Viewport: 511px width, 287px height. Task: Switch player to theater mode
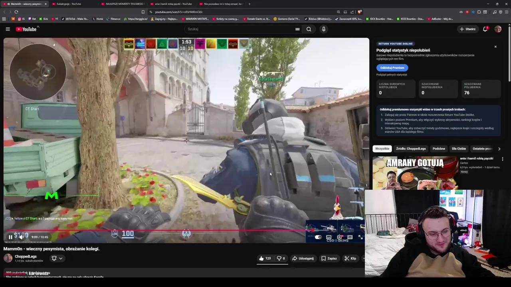pos(350,237)
